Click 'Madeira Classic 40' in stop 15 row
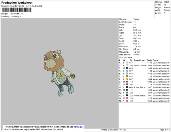Viewport: 171px width, 132px height. [161, 101]
